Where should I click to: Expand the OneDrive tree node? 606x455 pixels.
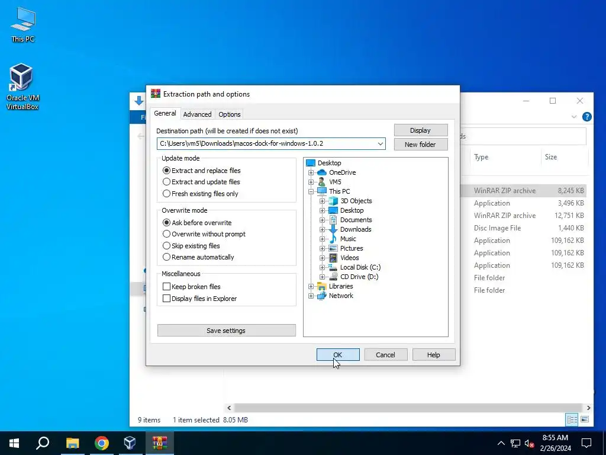[311, 172]
